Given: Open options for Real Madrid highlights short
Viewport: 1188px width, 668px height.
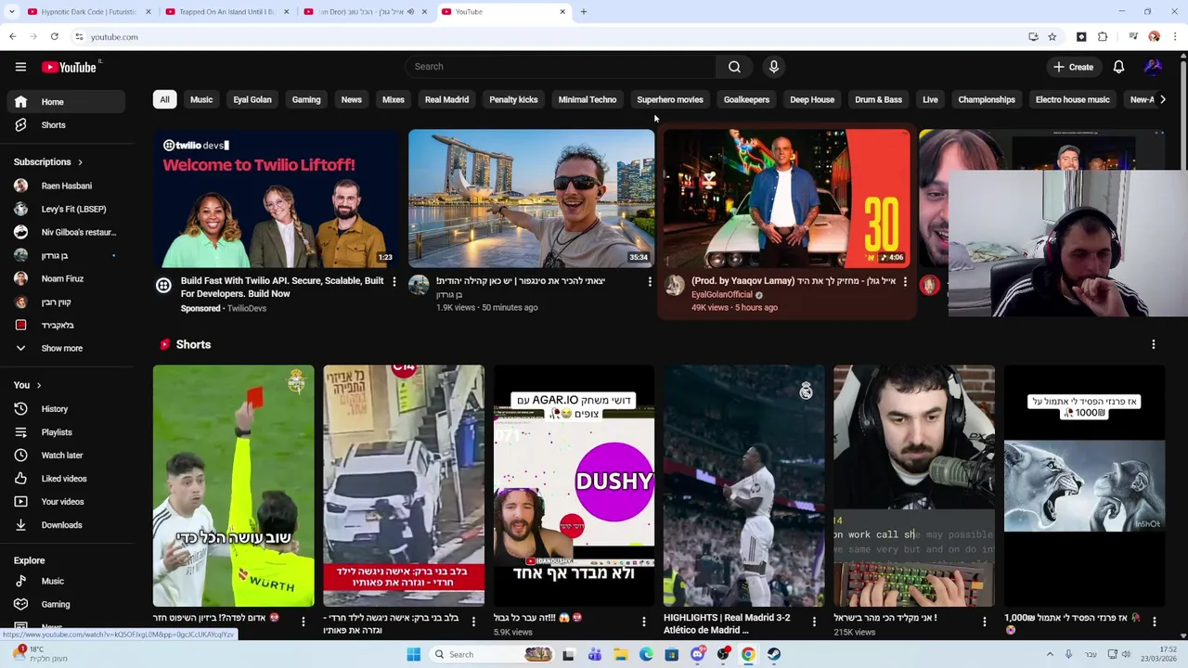Looking at the screenshot, I should click(814, 622).
